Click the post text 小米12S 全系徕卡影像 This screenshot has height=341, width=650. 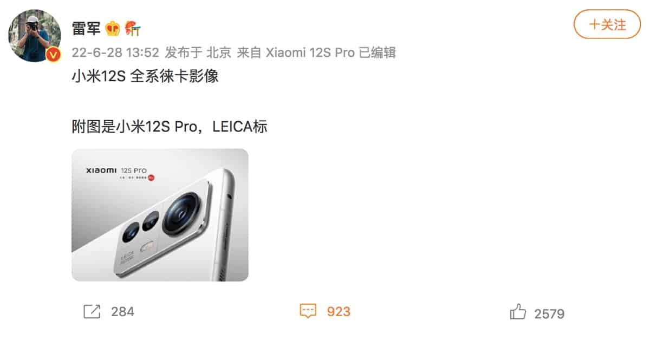145,76
